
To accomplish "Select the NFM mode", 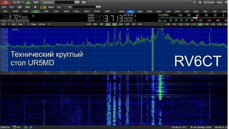I will pos(67,11).
